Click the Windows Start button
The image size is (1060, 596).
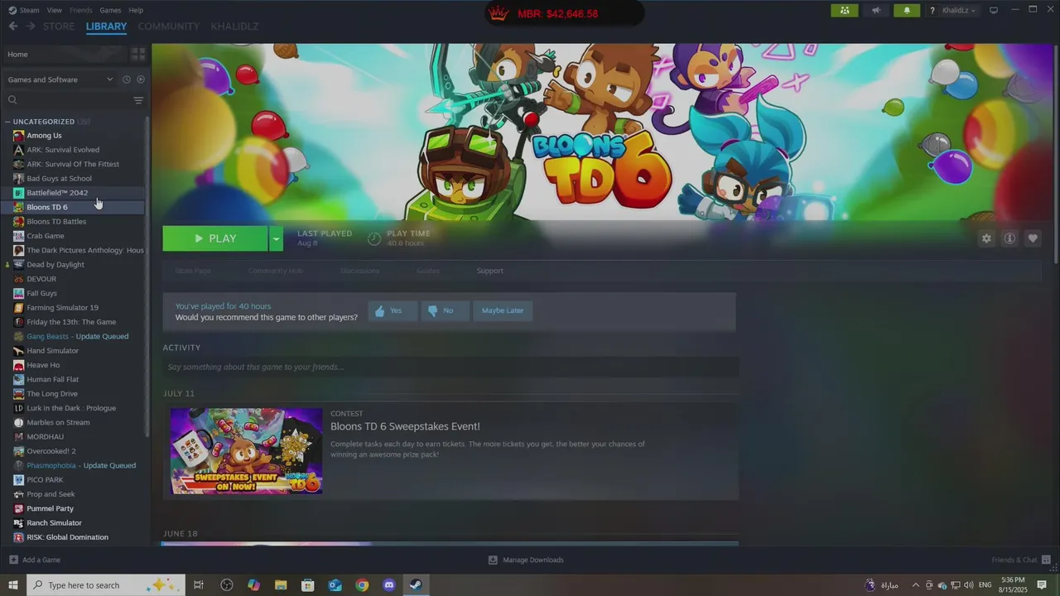[x=13, y=585]
